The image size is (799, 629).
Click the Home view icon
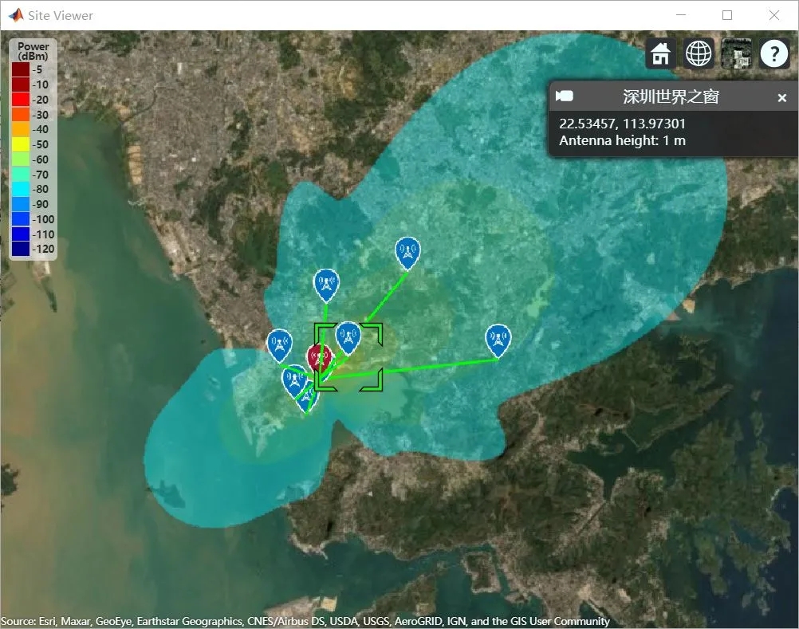[x=660, y=53]
